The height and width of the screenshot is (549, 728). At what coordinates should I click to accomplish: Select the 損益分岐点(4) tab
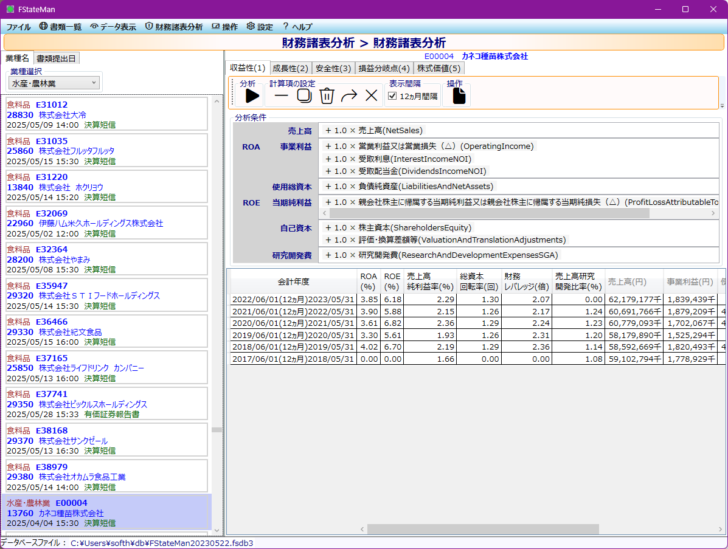pyautogui.click(x=384, y=68)
